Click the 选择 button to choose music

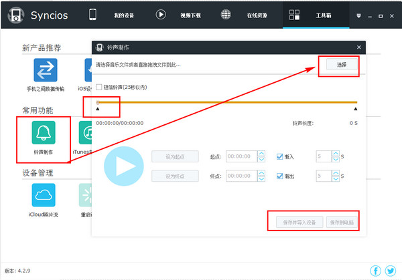(342, 64)
